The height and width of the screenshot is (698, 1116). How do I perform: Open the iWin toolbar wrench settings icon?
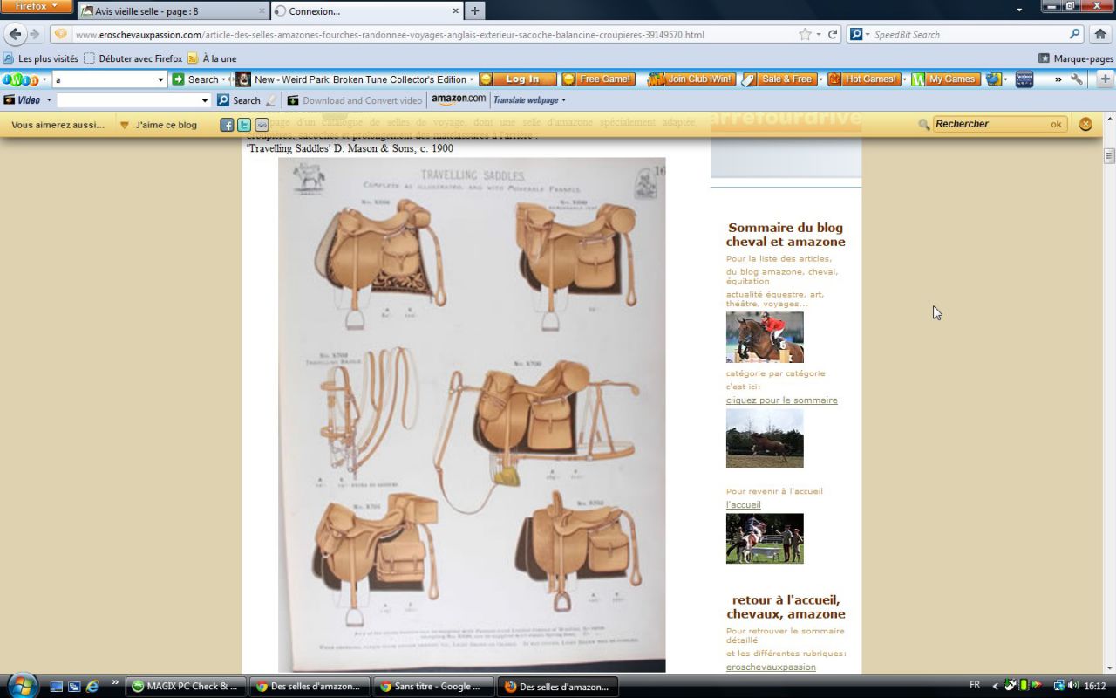point(1077,79)
